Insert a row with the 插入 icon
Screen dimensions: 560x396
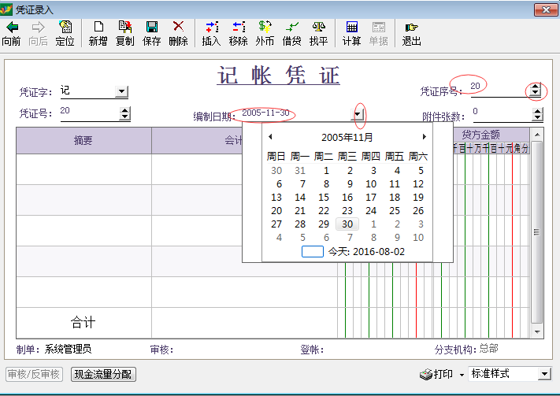click(x=211, y=28)
